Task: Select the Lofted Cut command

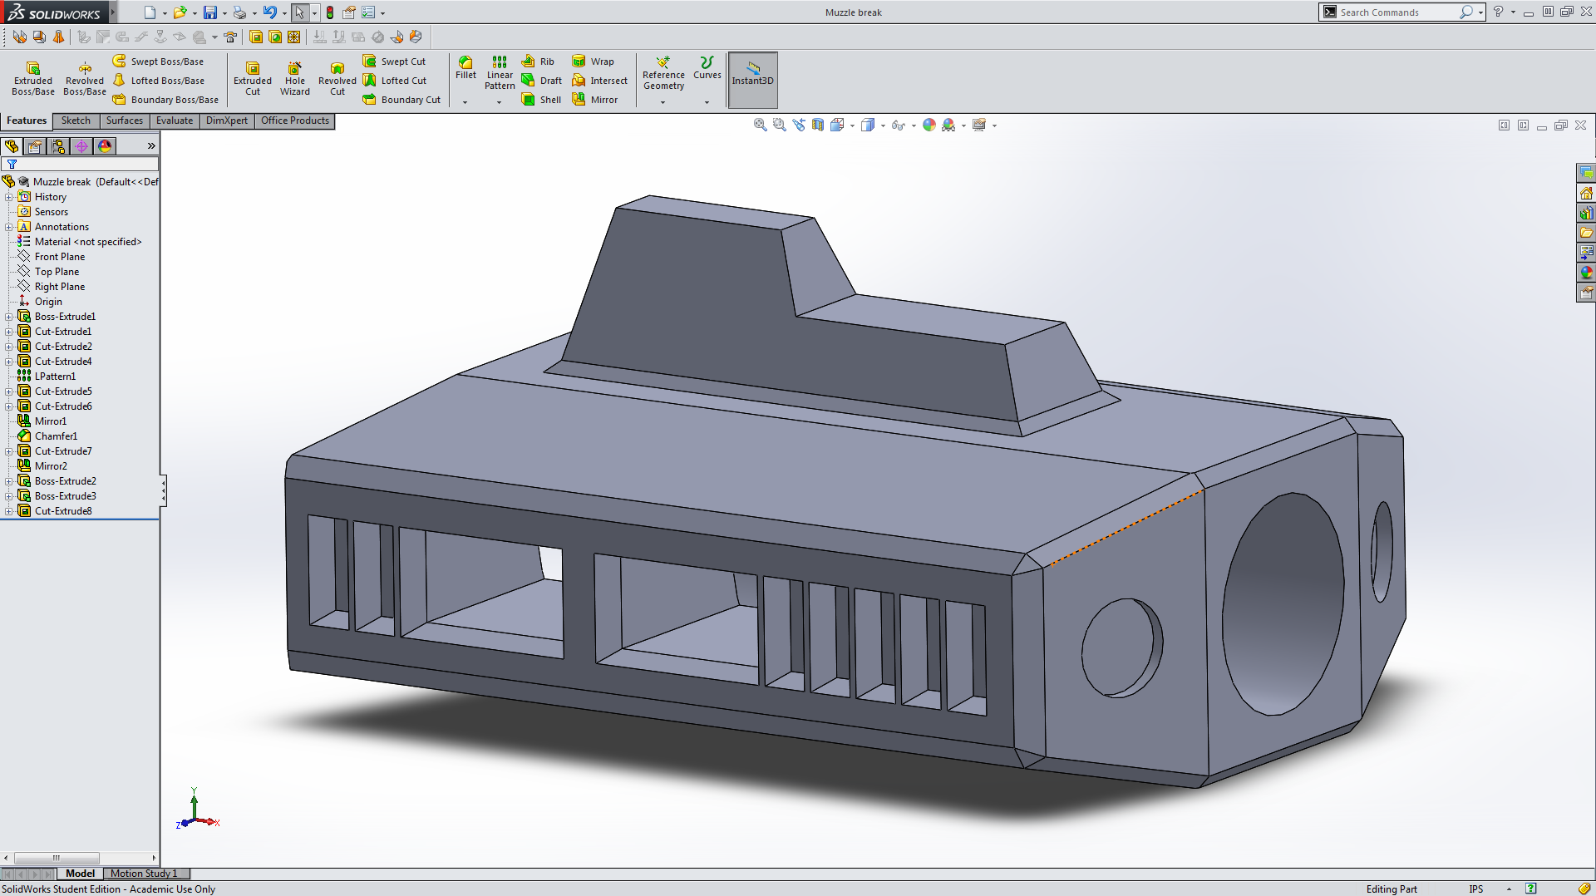Action: pyautogui.click(x=394, y=81)
